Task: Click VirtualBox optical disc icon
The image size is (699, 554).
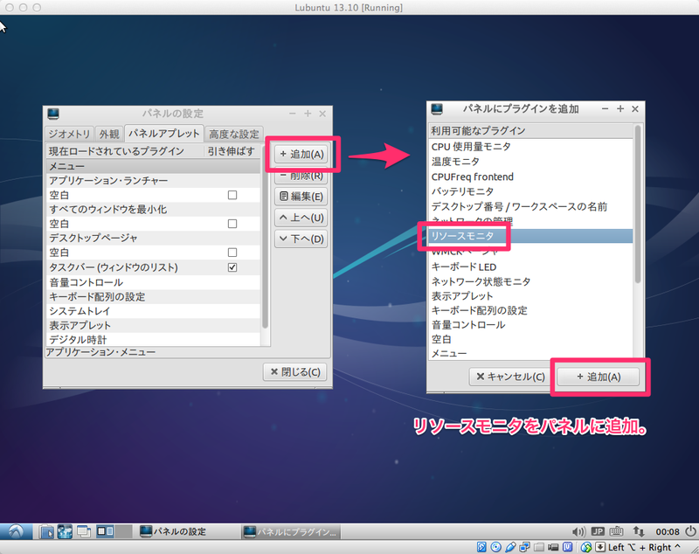Action: click(495, 547)
